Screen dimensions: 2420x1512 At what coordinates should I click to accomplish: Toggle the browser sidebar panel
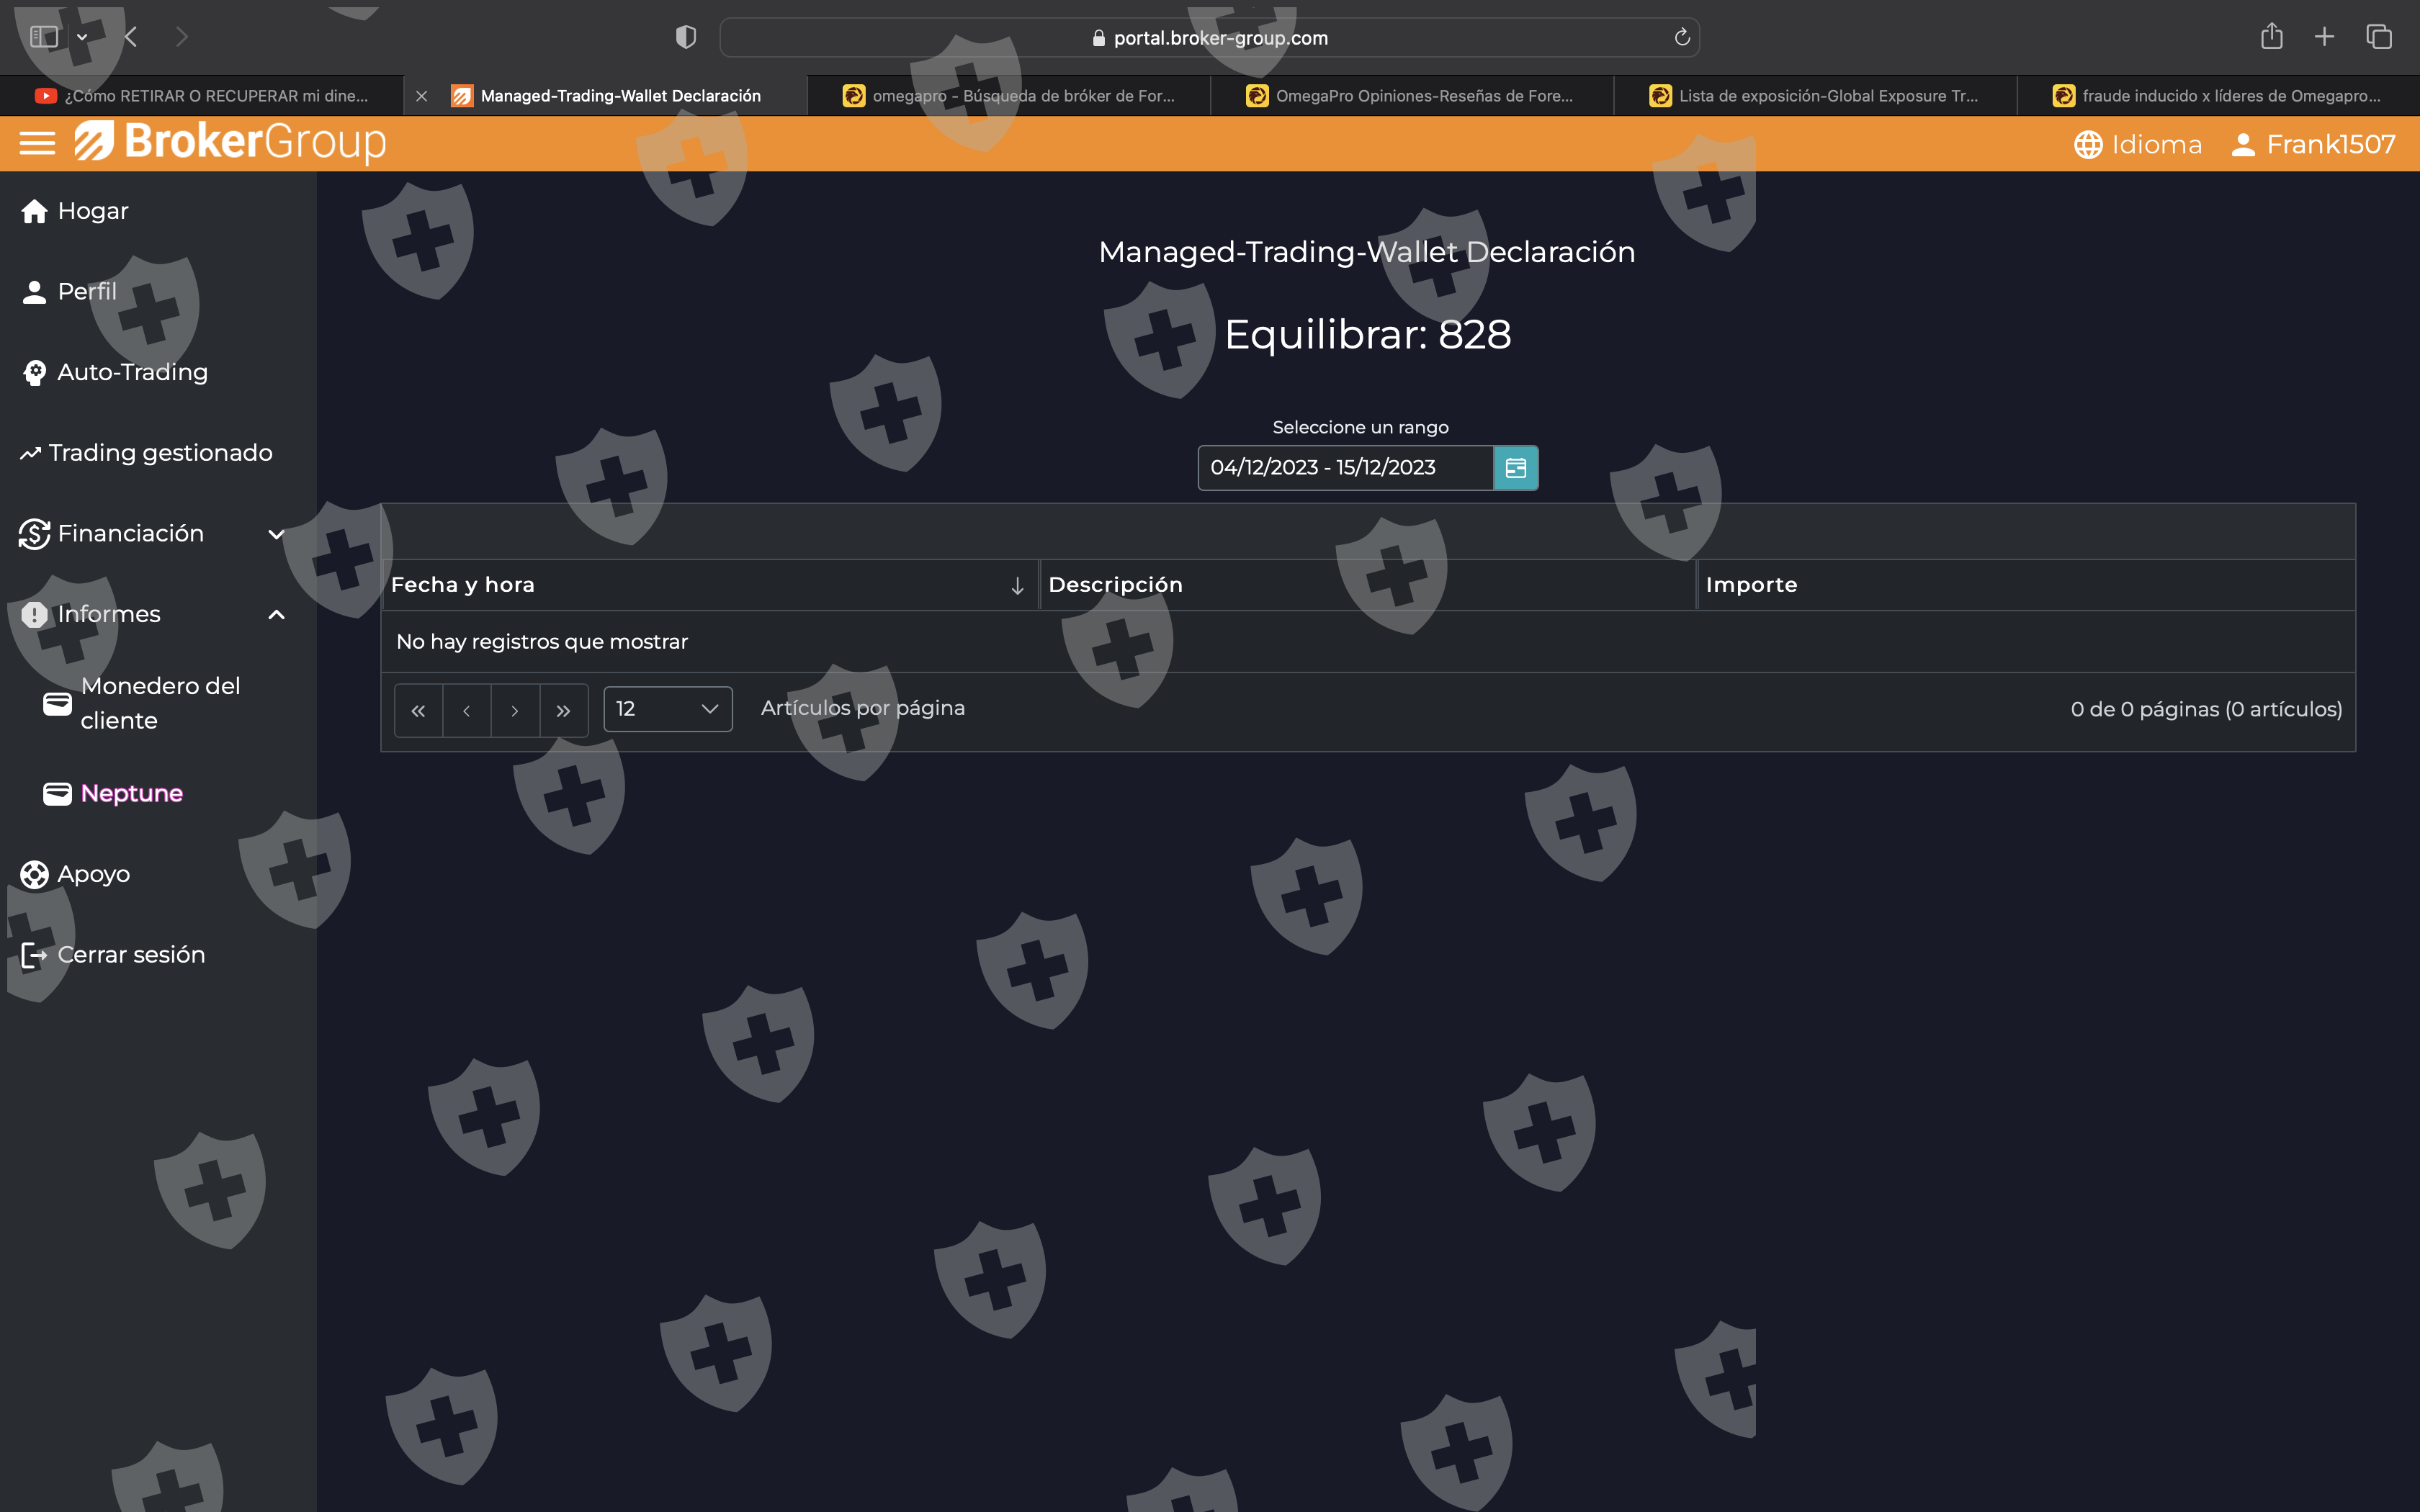point(44,37)
